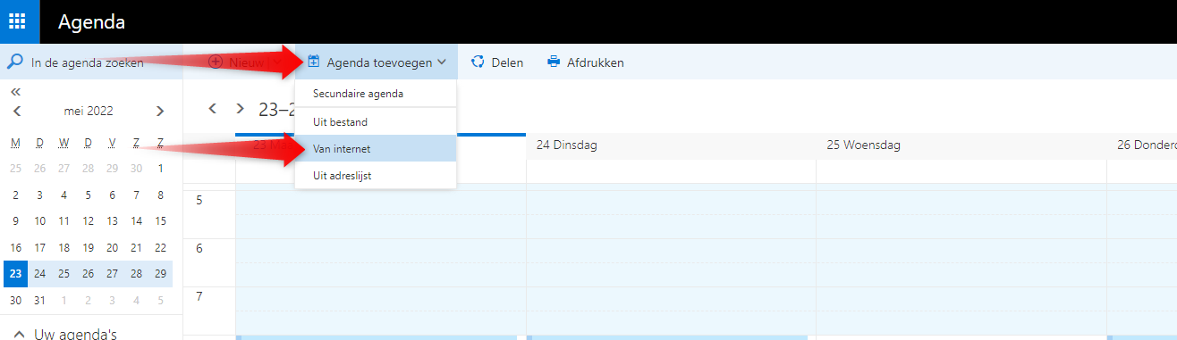Select day 9 in mini calendar
Image resolution: width=1177 pixels, height=340 pixels.
[x=15, y=220]
